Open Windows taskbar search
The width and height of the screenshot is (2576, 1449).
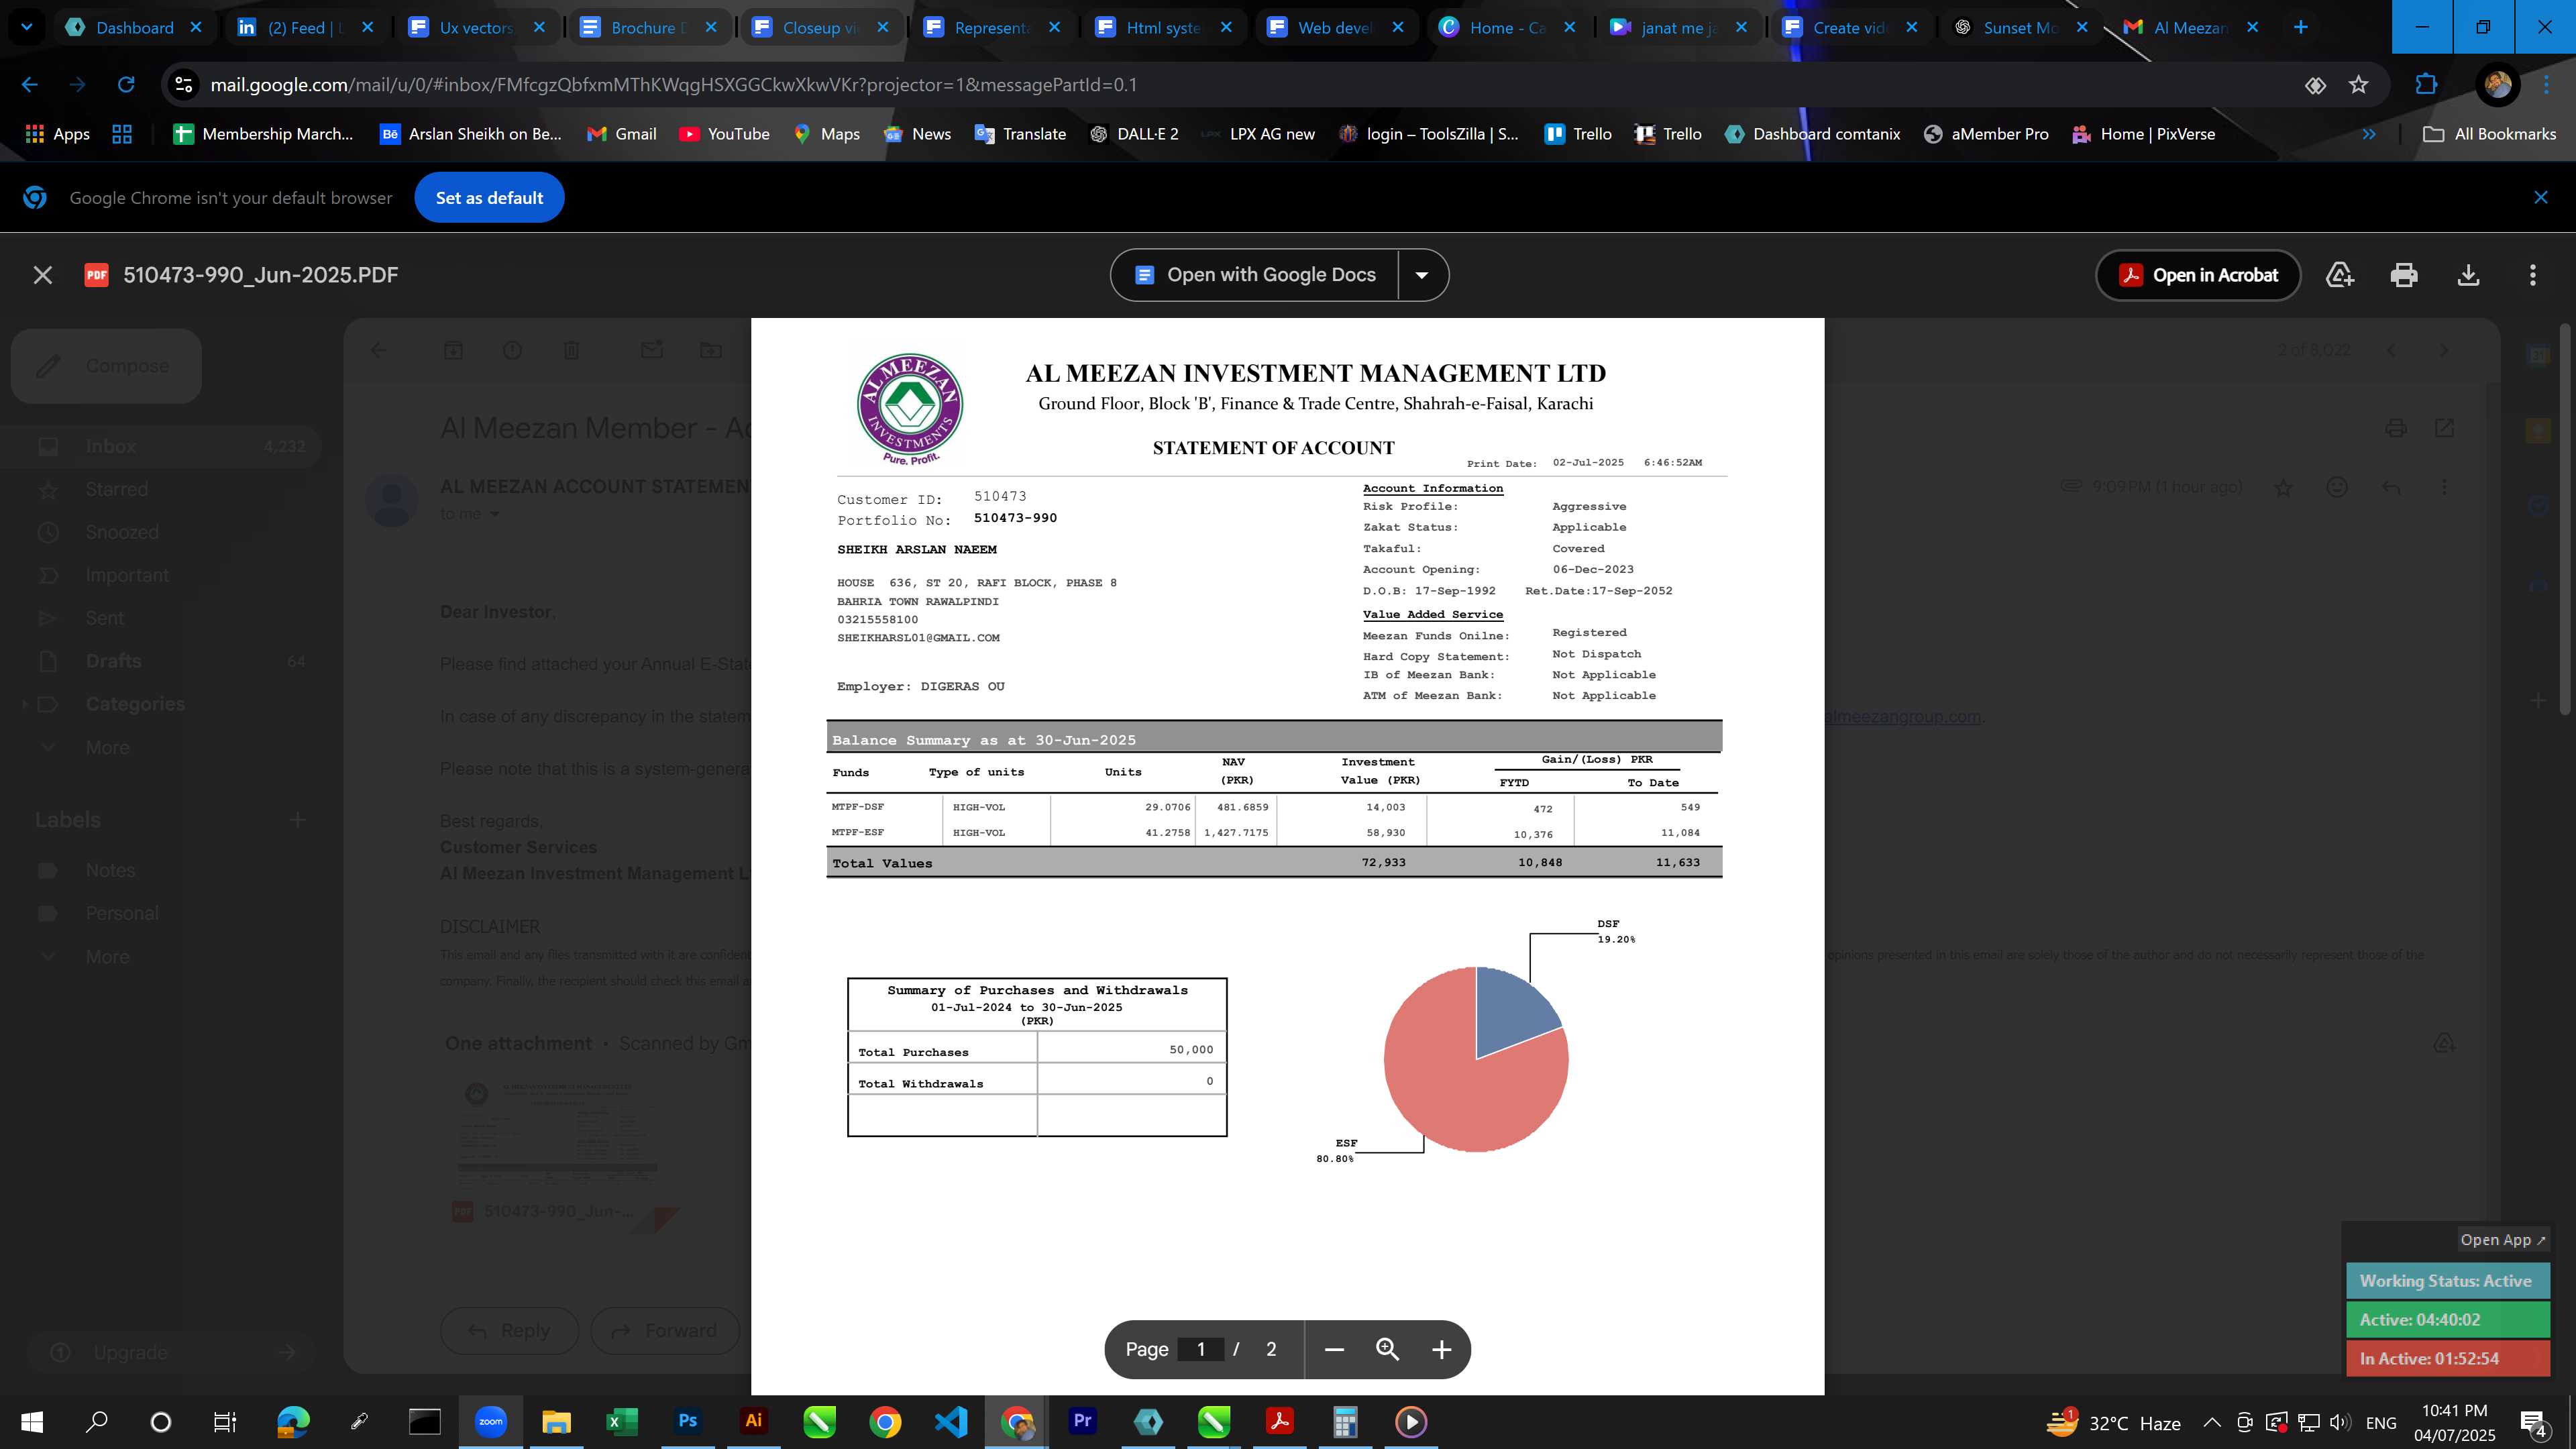coord(96,1422)
